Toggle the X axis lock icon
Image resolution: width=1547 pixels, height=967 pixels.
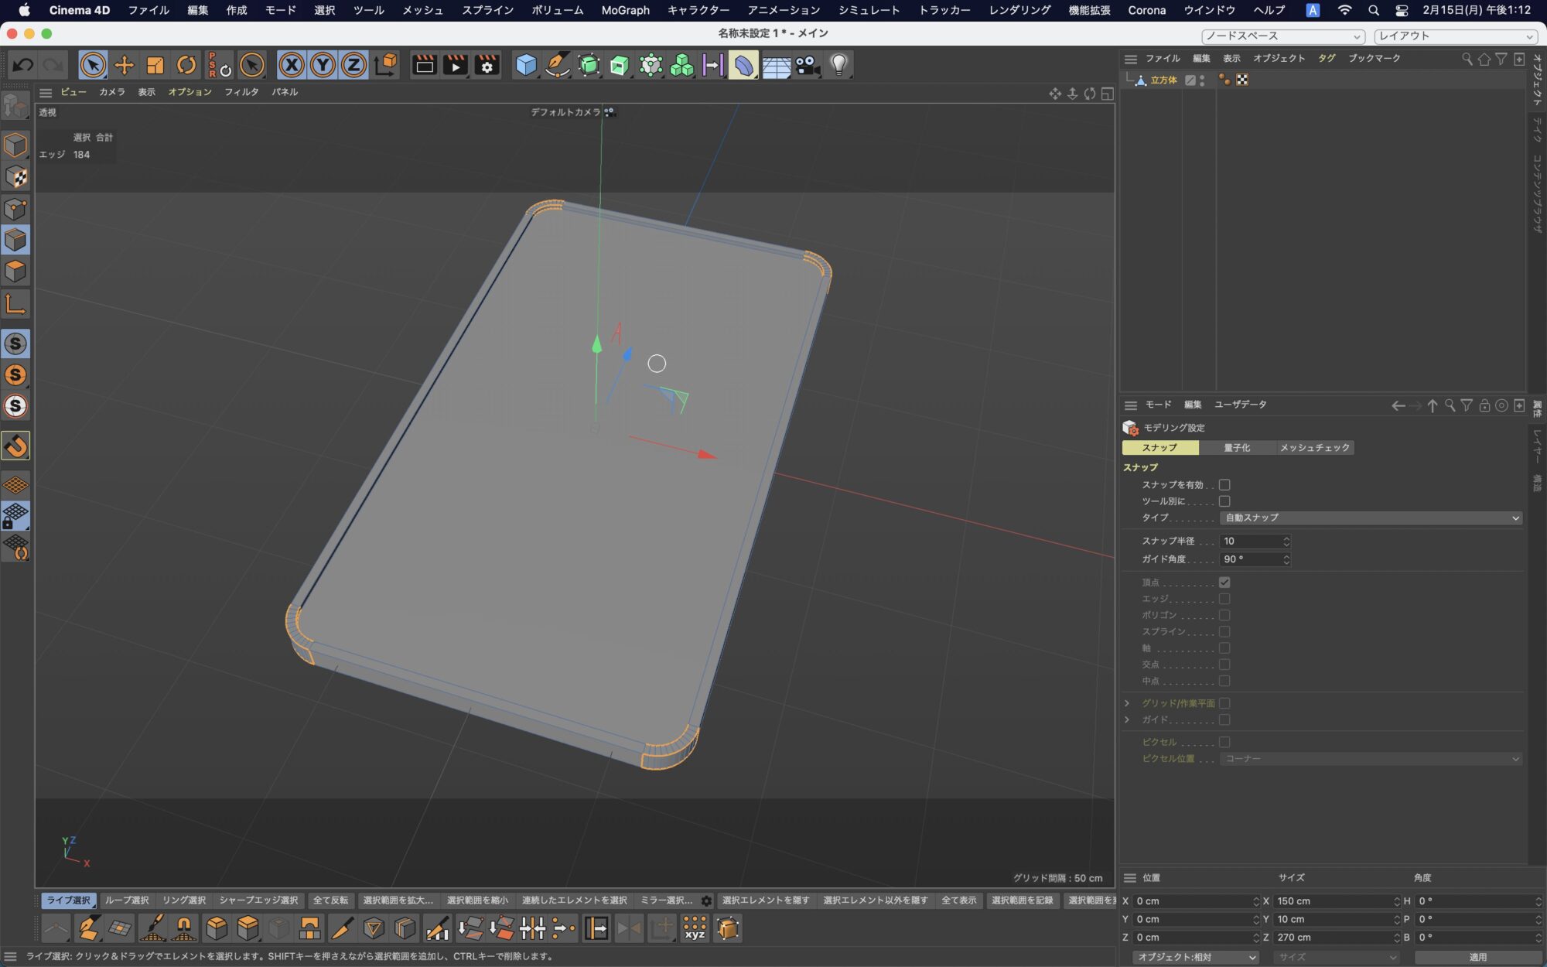(292, 65)
